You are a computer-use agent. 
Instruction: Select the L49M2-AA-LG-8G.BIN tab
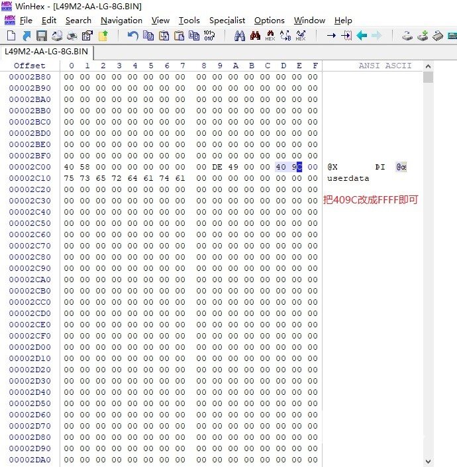pos(46,52)
